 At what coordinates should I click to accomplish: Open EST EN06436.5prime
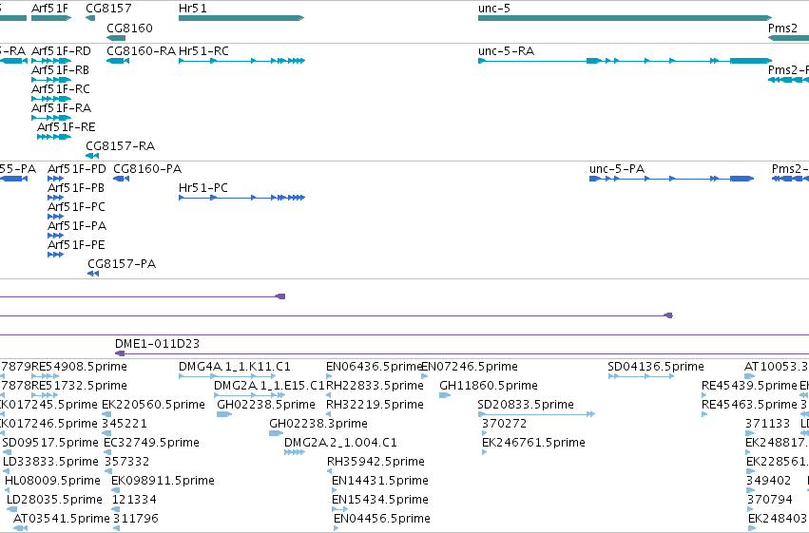click(375, 367)
